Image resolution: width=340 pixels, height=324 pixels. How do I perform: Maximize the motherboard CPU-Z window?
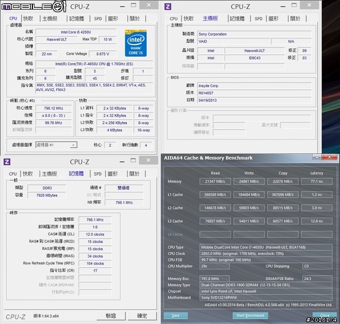click(294, 5)
